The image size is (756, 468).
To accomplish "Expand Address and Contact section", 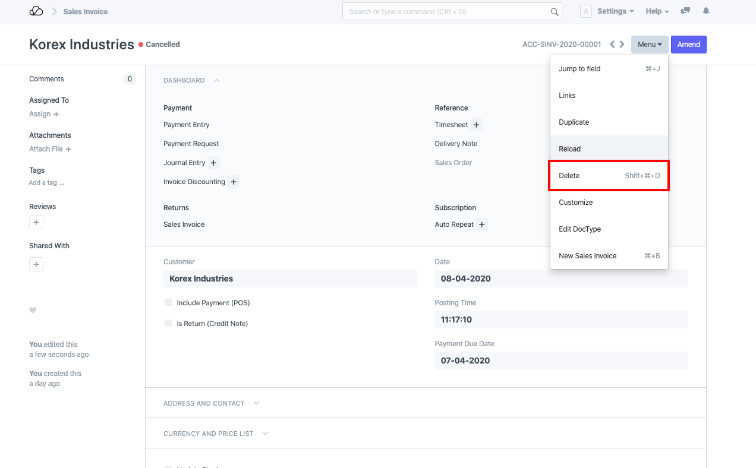I will (256, 403).
